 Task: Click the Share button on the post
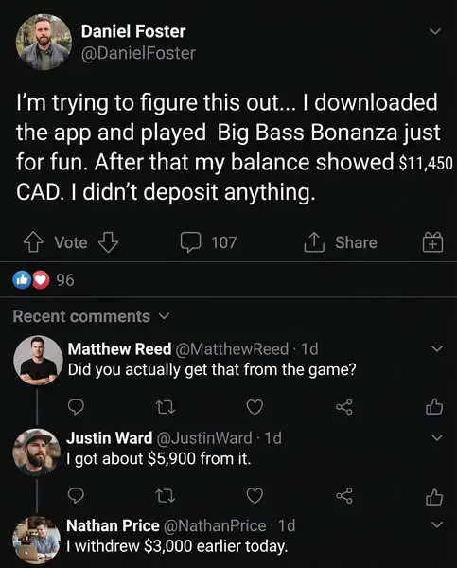coord(340,242)
